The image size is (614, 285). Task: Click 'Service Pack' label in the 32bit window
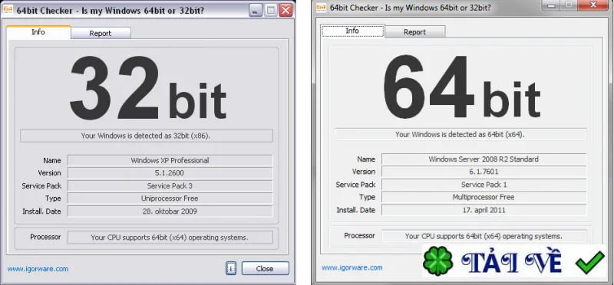[41, 185]
